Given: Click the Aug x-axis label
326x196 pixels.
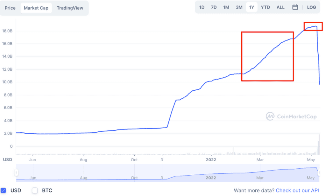Looking at the screenshot, I should [83, 160].
